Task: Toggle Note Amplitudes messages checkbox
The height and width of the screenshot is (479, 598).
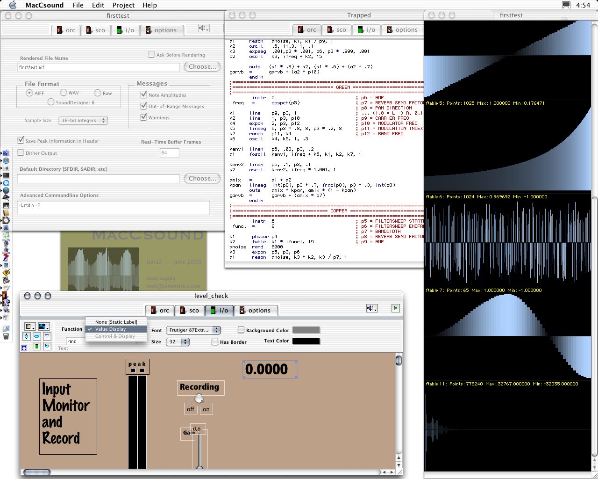Action: click(x=144, y=94)
